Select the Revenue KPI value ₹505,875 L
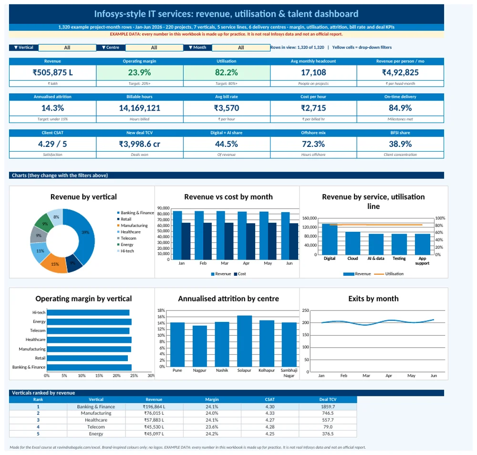This screenshot has width=477, height=455. pyautogui.click(x=52, y=72)
